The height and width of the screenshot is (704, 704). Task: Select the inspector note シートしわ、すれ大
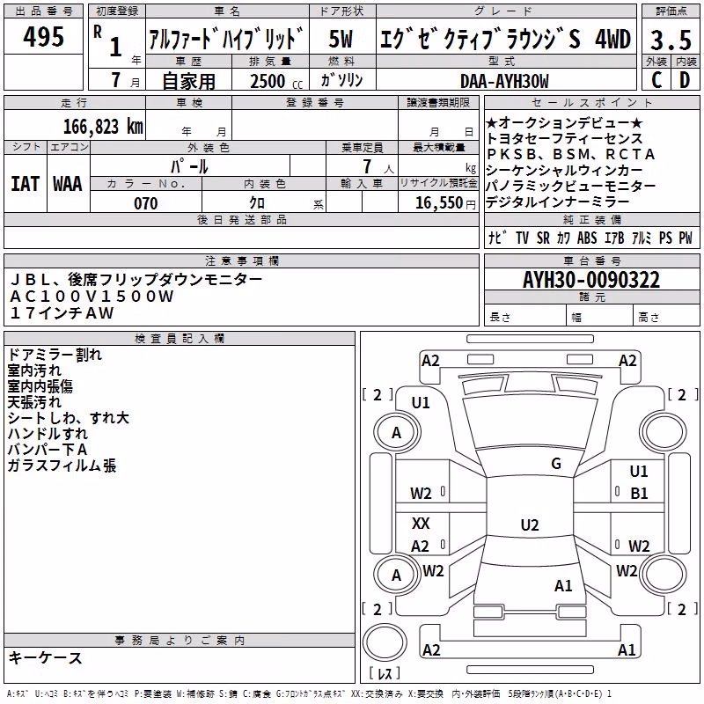(x=69, y=417)
